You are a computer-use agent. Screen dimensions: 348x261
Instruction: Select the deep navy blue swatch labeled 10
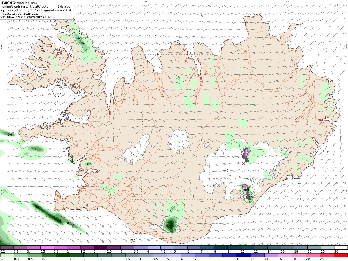click(243, 255)
